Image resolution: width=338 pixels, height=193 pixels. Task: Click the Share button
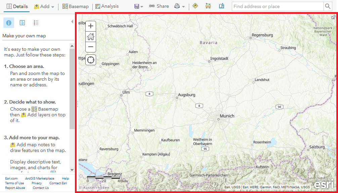point(159,6)
